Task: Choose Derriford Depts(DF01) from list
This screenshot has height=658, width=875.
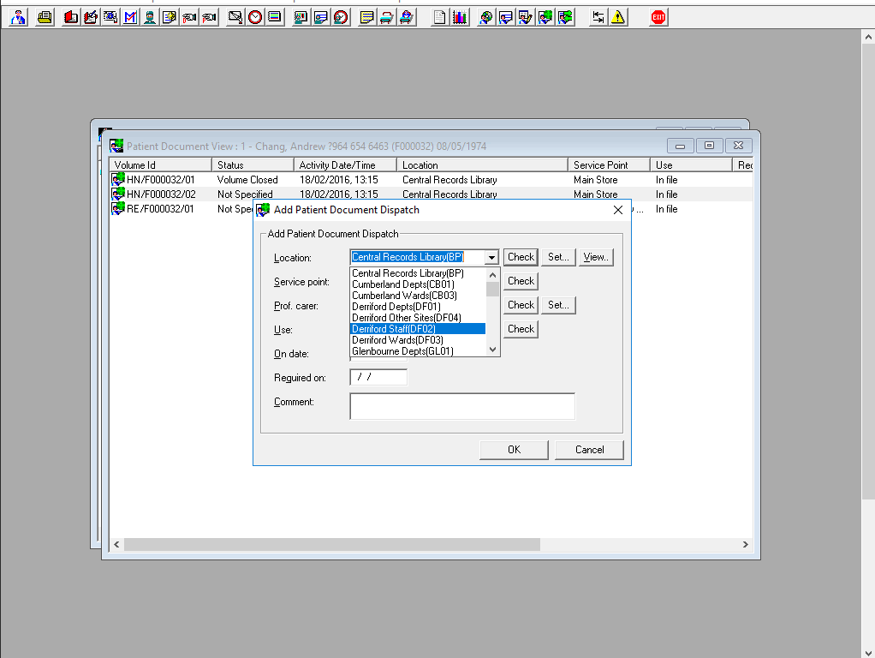Action: [418, 307]
